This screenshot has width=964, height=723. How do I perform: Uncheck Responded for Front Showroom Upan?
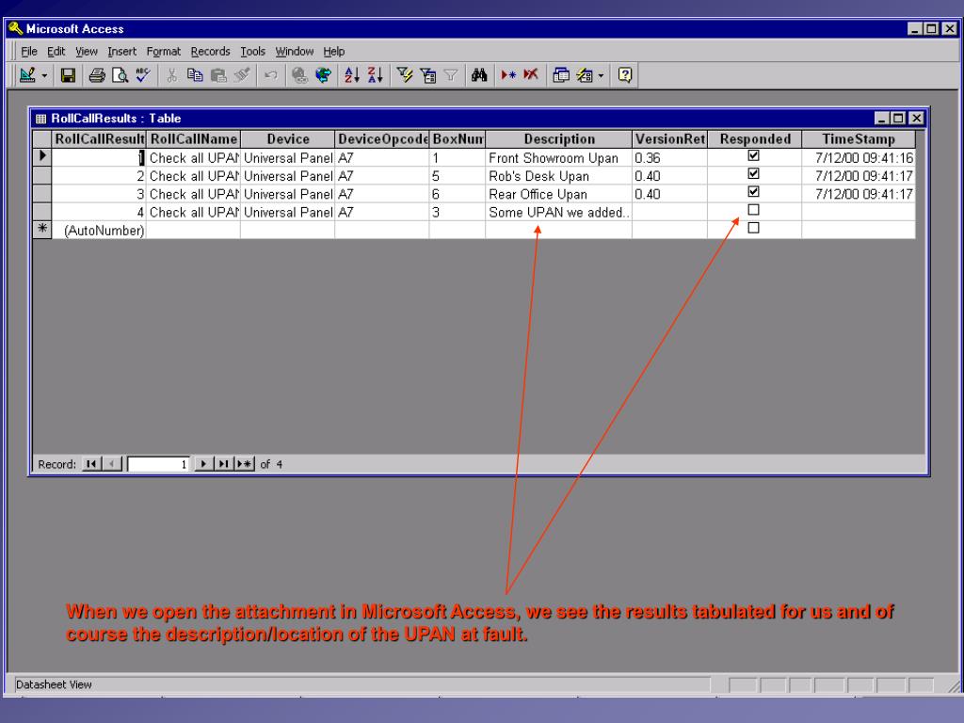point(753,155)
